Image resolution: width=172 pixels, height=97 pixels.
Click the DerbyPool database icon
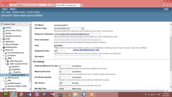pyautogui.click(x=10, y=67)
